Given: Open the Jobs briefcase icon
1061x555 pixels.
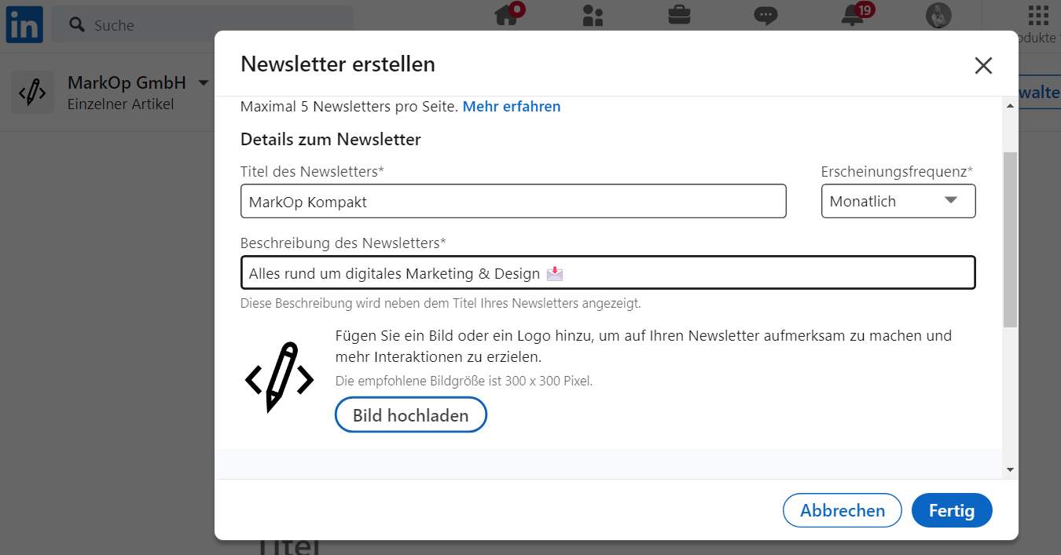Looking at the screenshot, I should (x=679, y=15).
